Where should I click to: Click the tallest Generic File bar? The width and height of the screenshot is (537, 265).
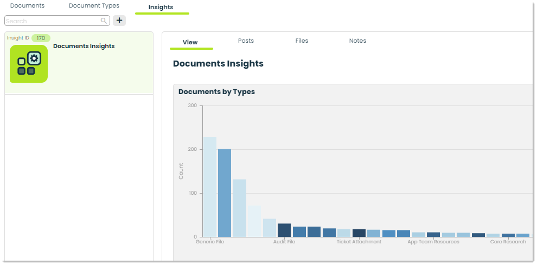tap(209, 187)
